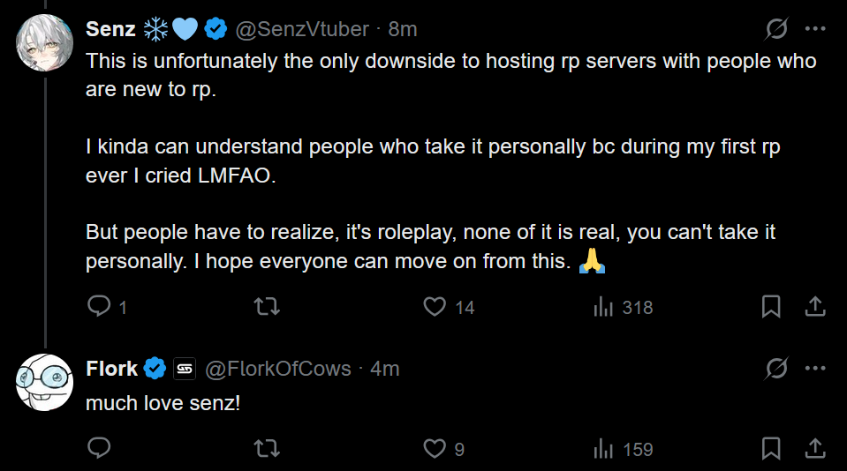Image resolution: width=847 pixels, height=471 pixels.
Task: Open Grok icon on Flork's reply
Action: (776, 368)
